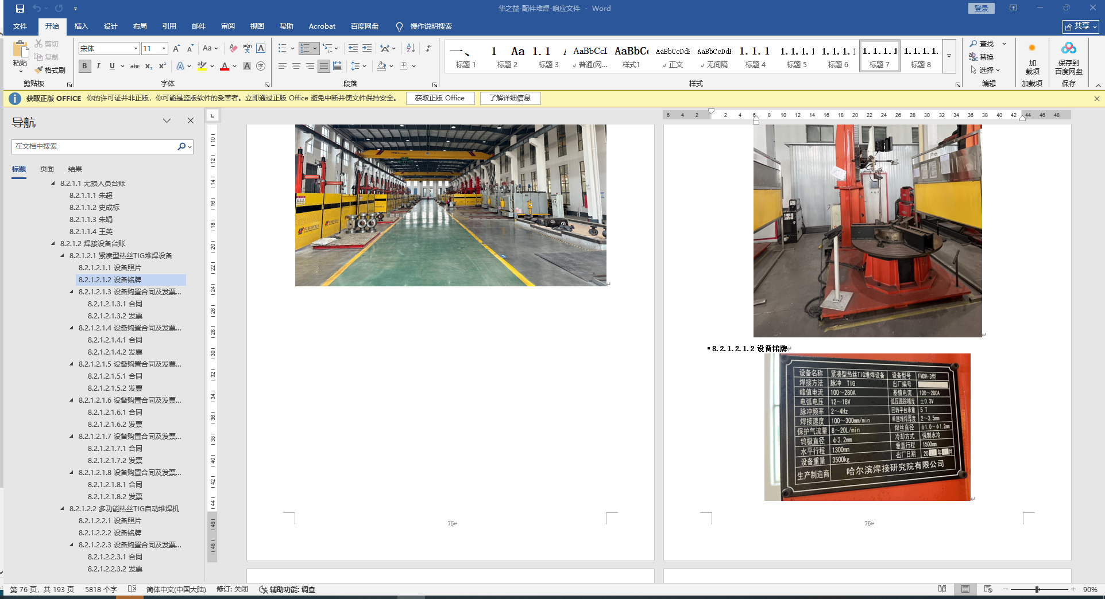This screenshot has width=1105, height=599.
Task: Click the Clear Formatting eraser icon
Action: (x=233, y=49)
